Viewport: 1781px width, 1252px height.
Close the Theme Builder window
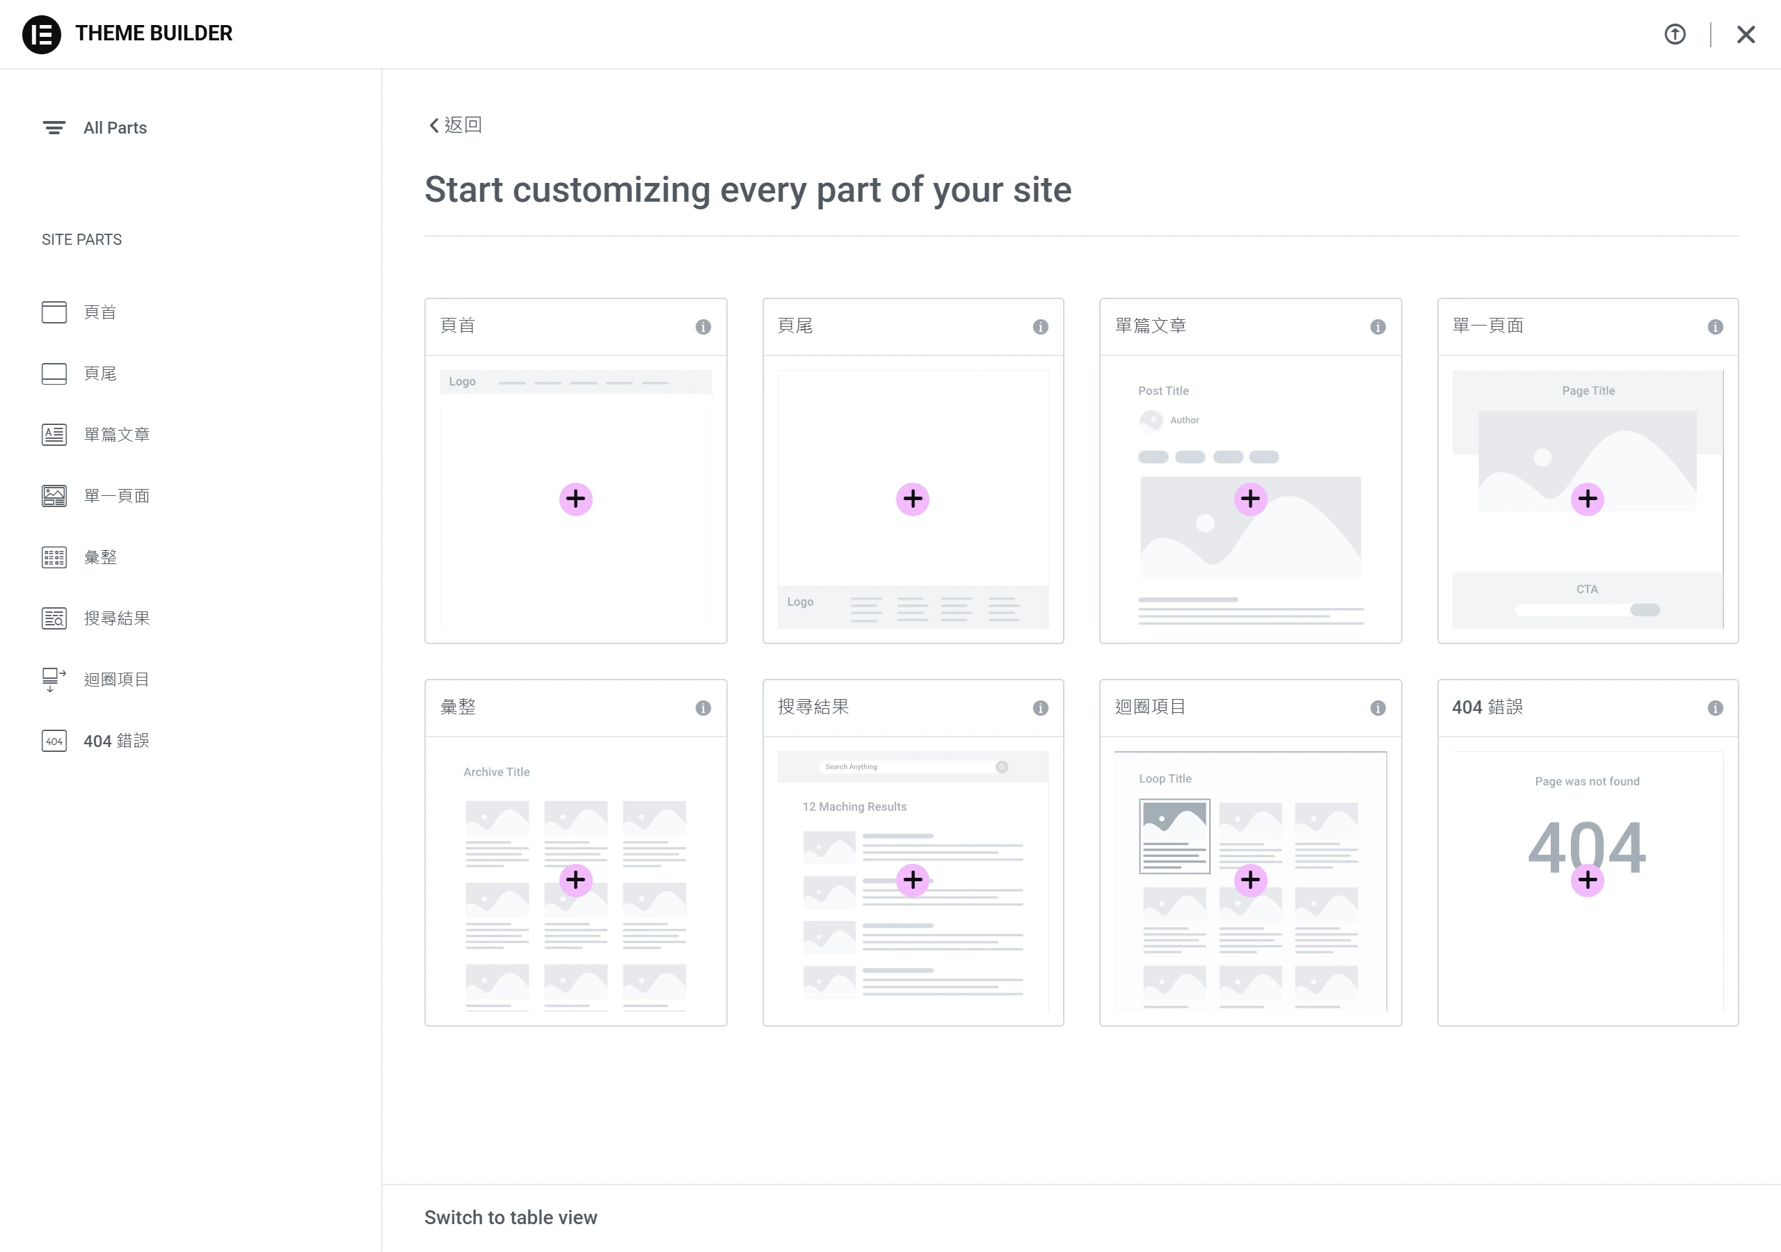[x=1746, y=34]
